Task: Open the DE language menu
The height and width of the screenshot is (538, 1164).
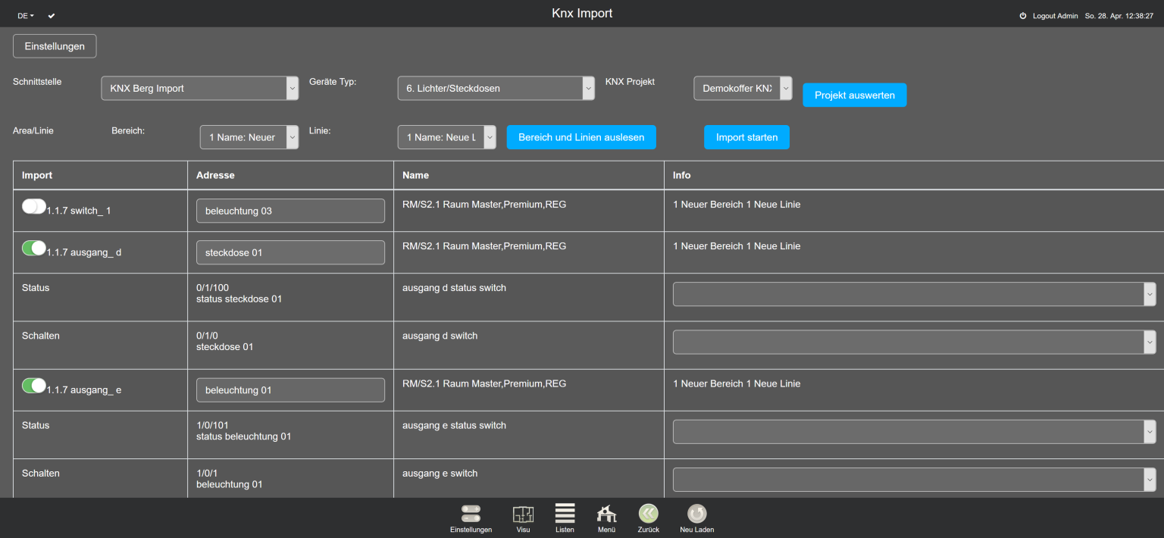Action: click(24, 14)
